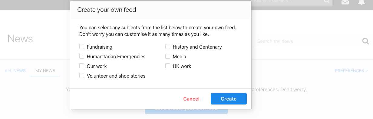Tick the UK work checkbox

(168, 66)
